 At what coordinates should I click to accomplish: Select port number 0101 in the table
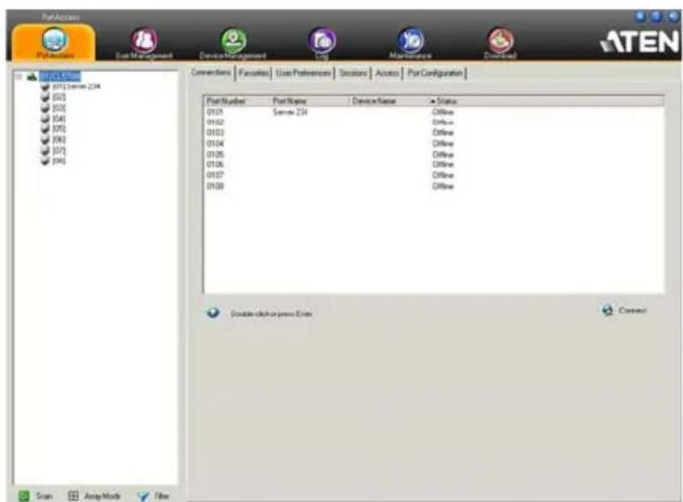[x=215, y=112]
